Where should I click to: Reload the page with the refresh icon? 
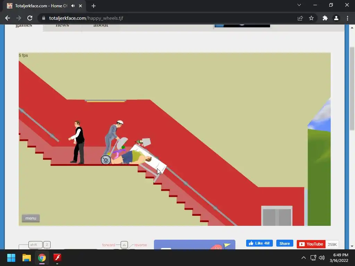pos(30,18)
